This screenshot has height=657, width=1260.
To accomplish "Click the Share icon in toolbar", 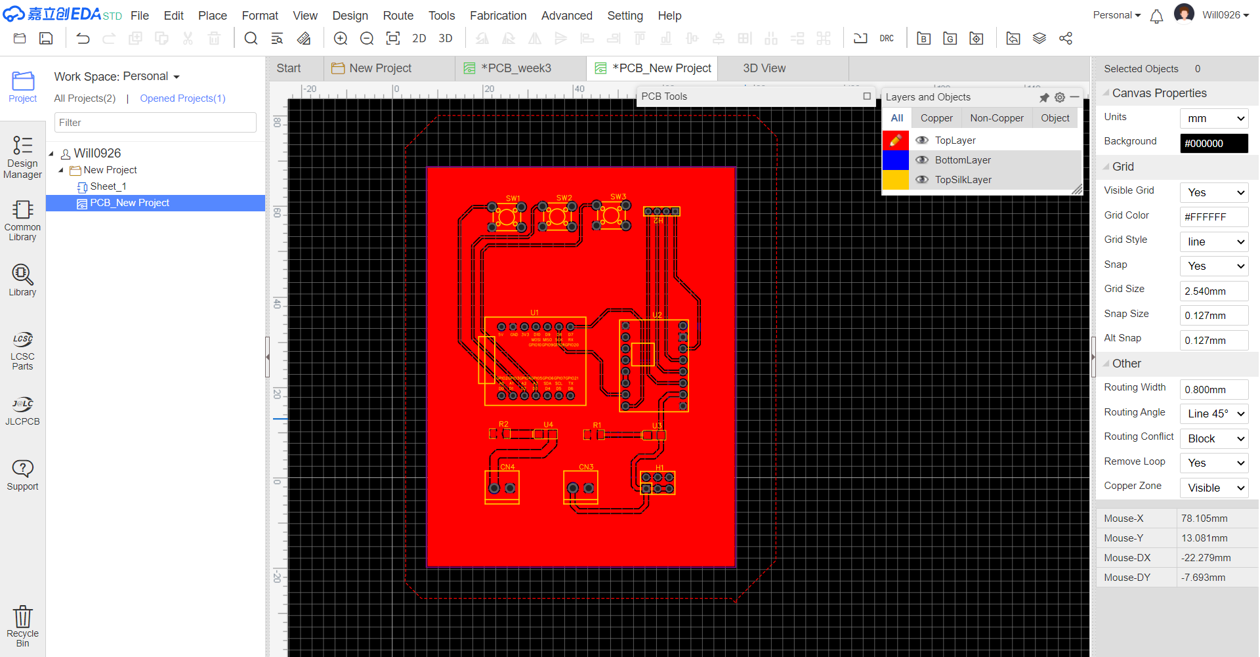I will pyautogui.click(x=1066, y=39).
